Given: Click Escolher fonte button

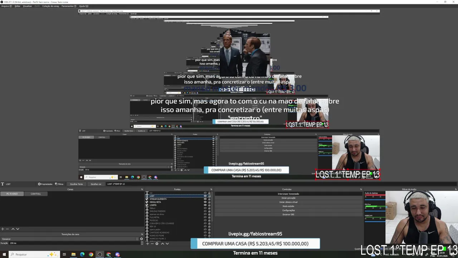Looking at the screenshot, I should pos(76,184).
